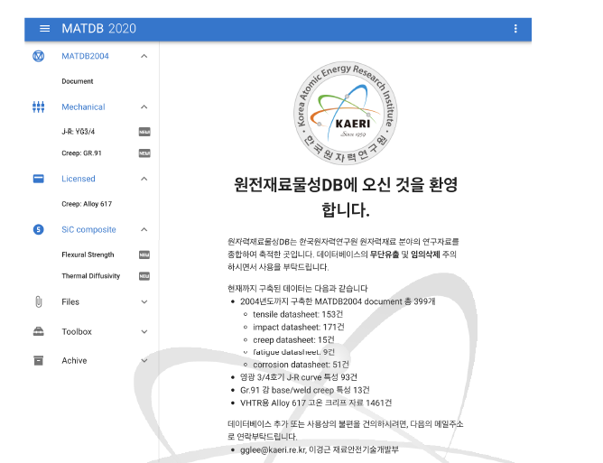Click the Toolbox icon

coord(39,331)
